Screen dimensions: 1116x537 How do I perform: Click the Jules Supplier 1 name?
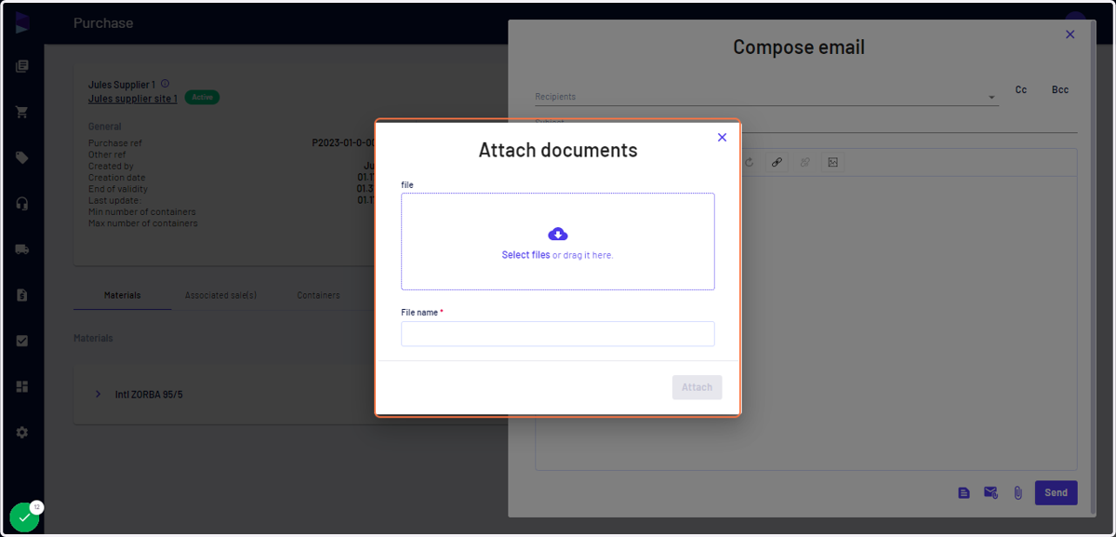coord(122,85)
